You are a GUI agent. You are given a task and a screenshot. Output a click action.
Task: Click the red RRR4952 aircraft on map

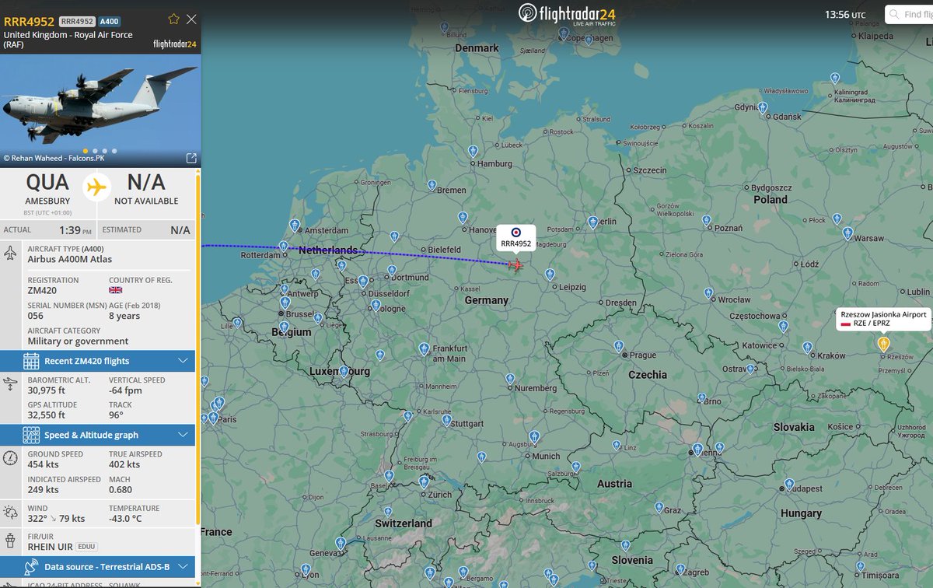516,265
